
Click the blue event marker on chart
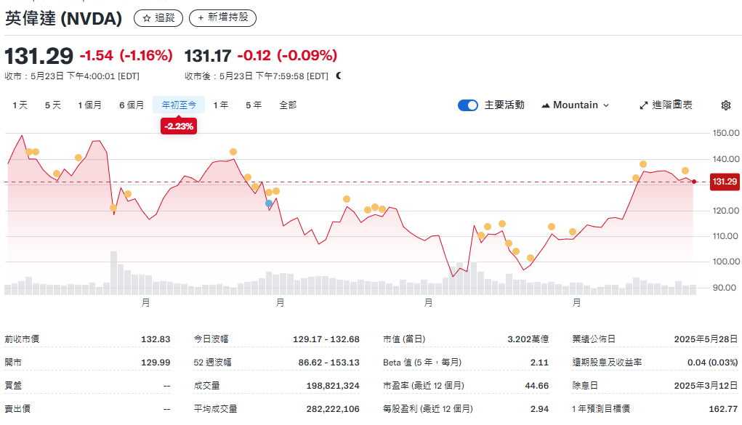tap(269, 203)
